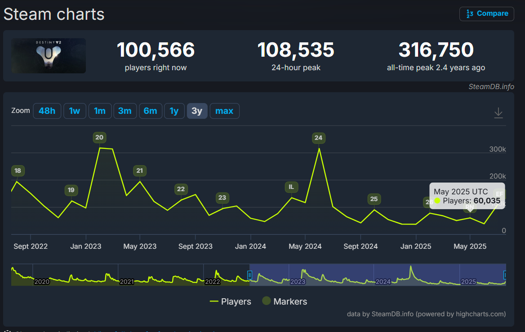Image resolution: width=525 pixels, height=332 pixels.
Task: Grab the right navigator range handle
Action: click(x=505, y=275)
